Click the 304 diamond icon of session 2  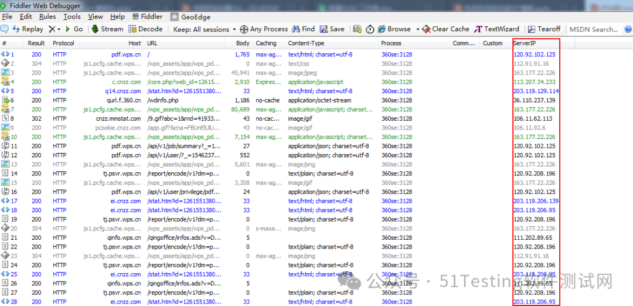(5, 63)
